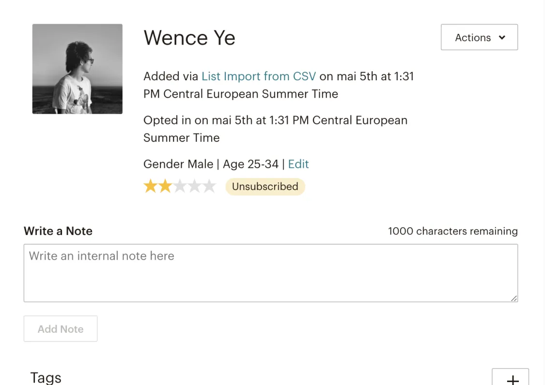Click the Wence Ye contact name heading
Screen dimensions: 560x385
(x=189, y=38)
